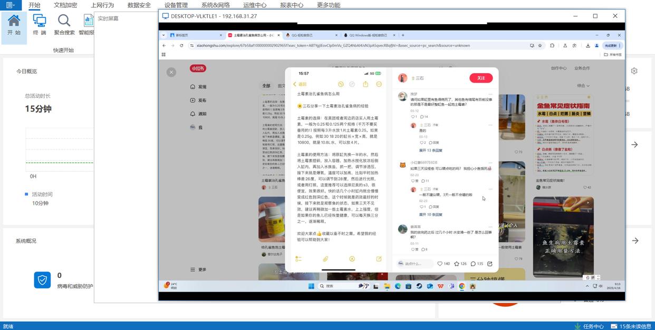Click the paperclip attachment icon in note image
Image resolution: width=655 pixels, height=330 pixels.
point(325,259)
